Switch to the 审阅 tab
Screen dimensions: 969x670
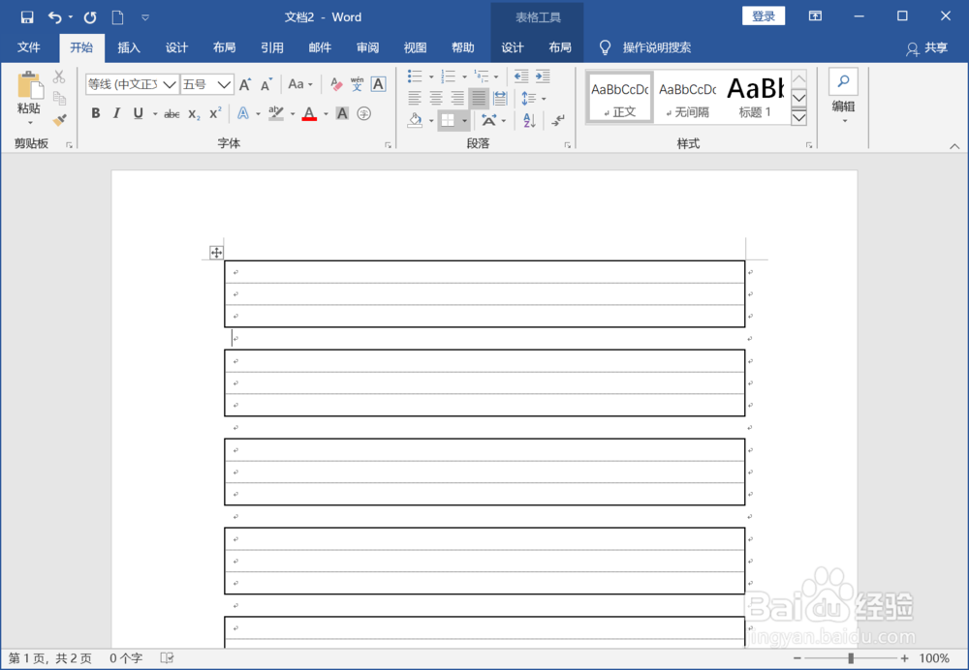367,47
